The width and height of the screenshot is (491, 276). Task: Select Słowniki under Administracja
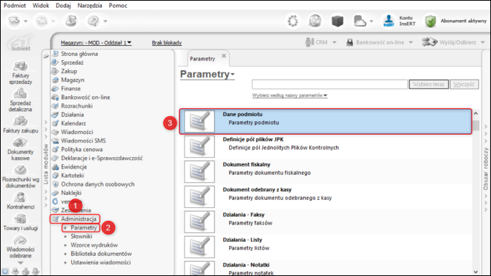point(81,237)
